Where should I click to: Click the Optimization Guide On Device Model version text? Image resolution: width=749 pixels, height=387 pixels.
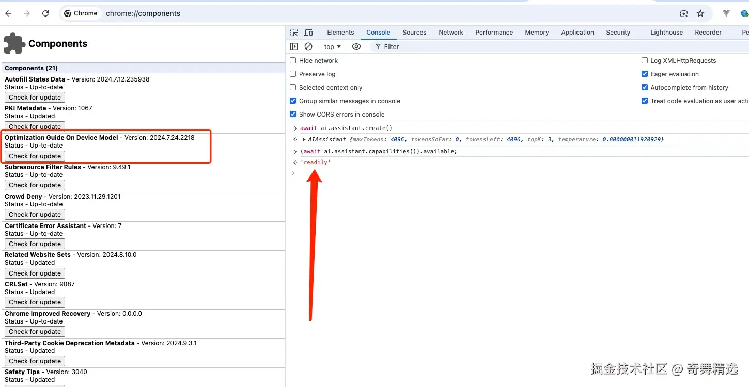pos(160,138)
